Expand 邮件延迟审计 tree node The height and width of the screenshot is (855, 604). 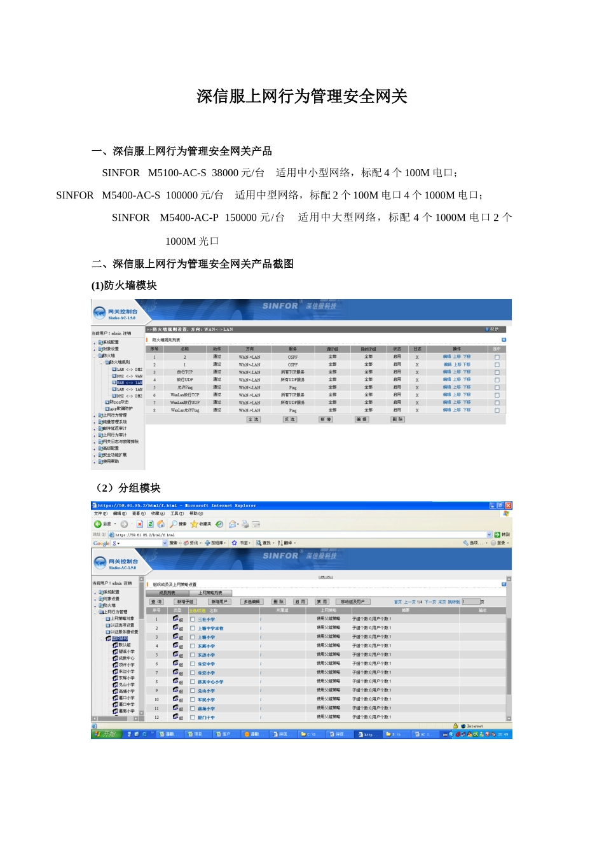(x=95, y=429)
